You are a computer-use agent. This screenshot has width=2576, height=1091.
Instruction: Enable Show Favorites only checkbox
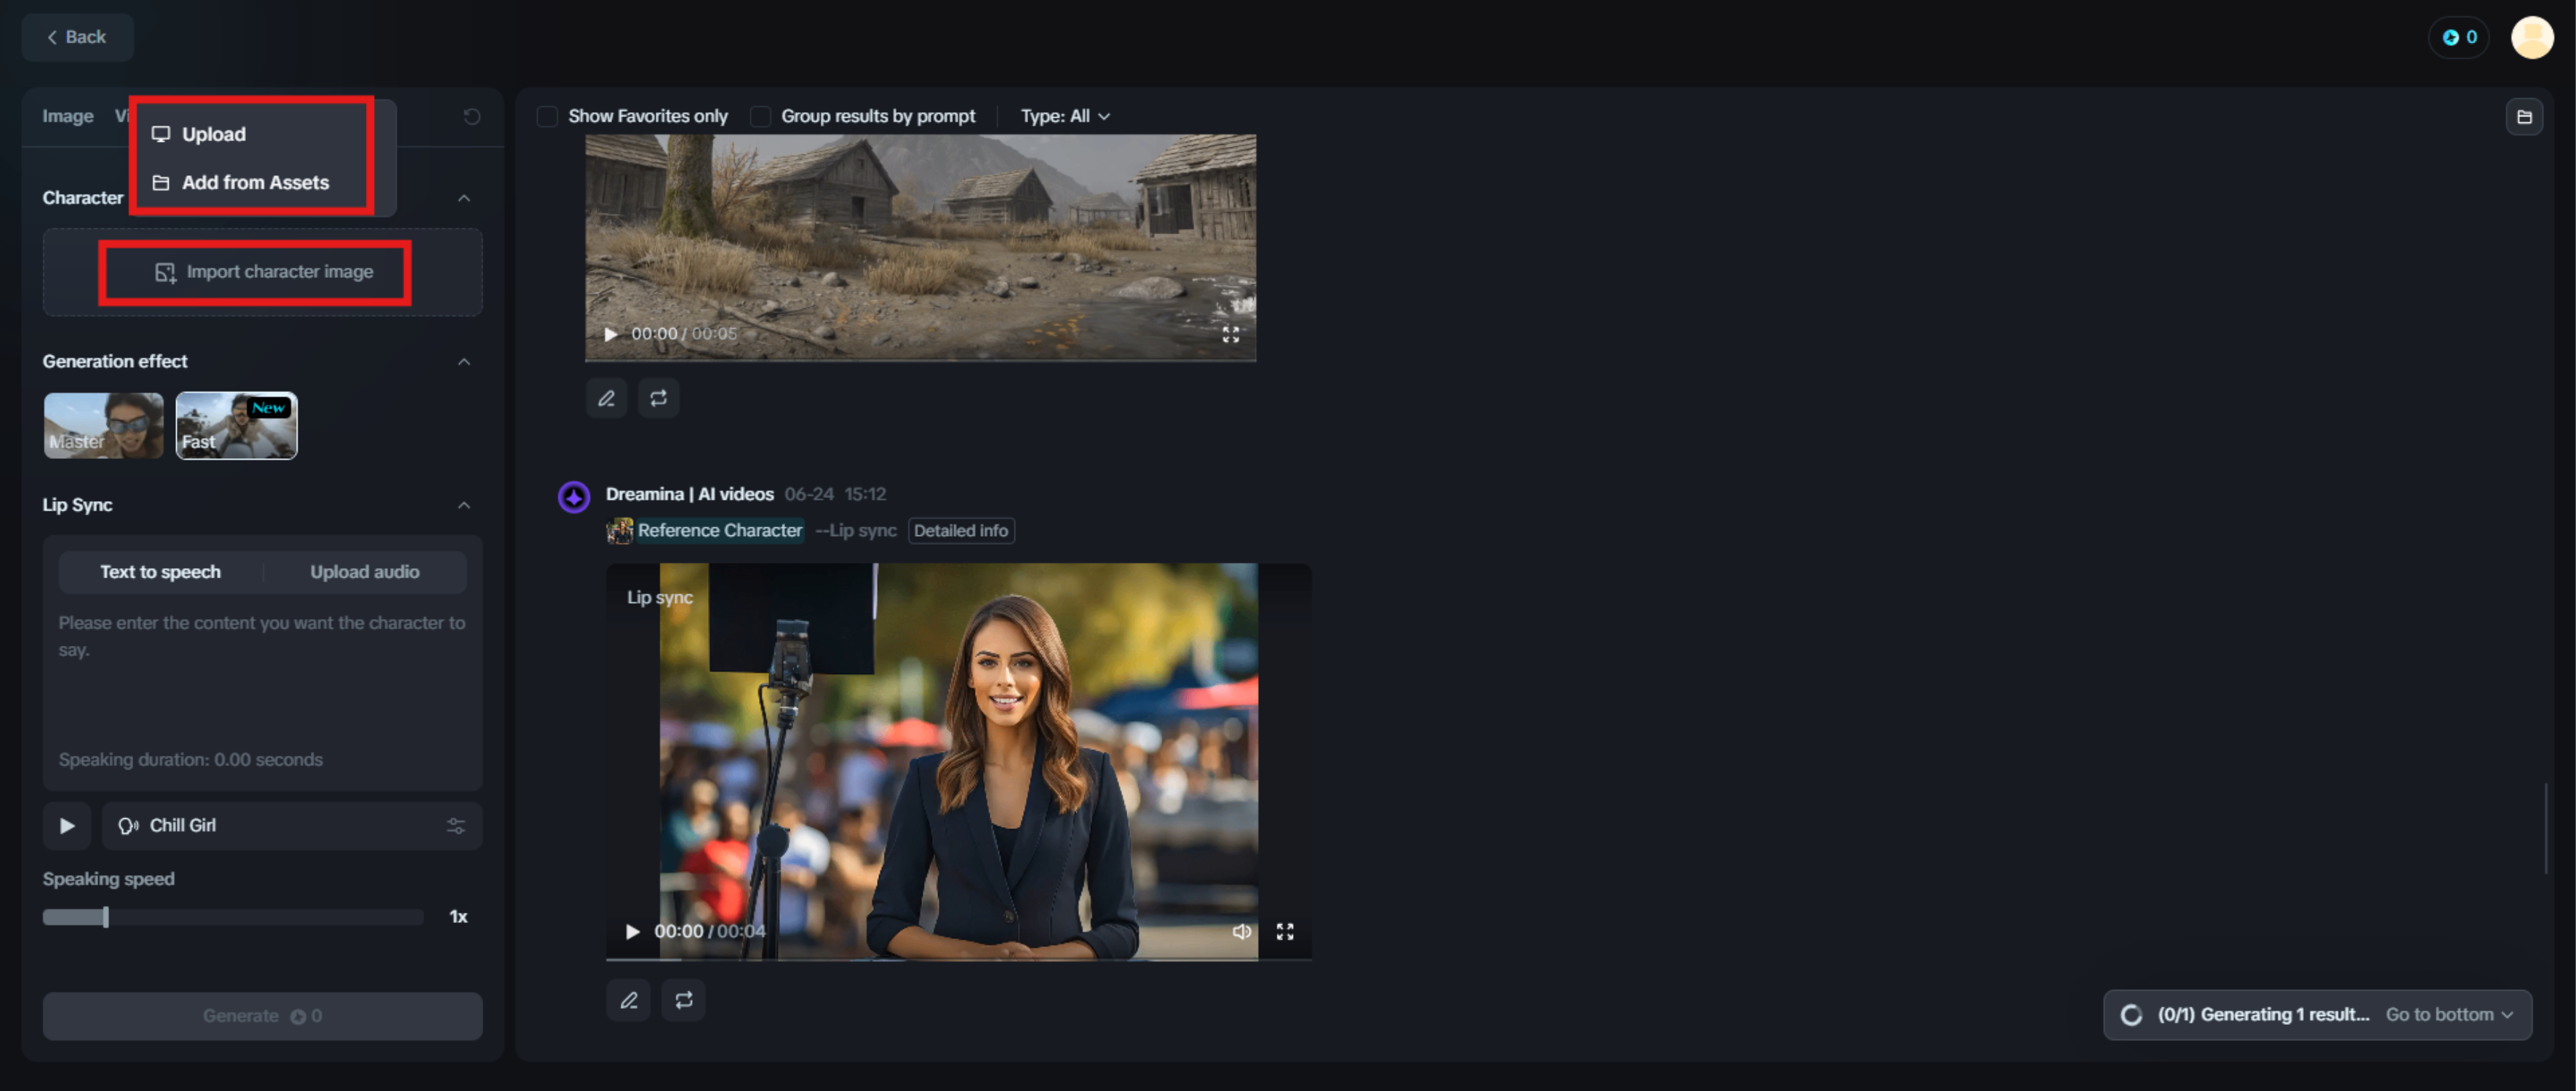[548, 117]
